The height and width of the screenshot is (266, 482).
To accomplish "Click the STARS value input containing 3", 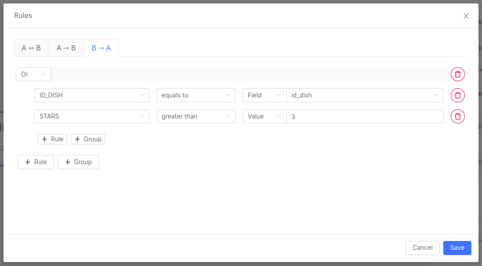I will pos(365,116).
